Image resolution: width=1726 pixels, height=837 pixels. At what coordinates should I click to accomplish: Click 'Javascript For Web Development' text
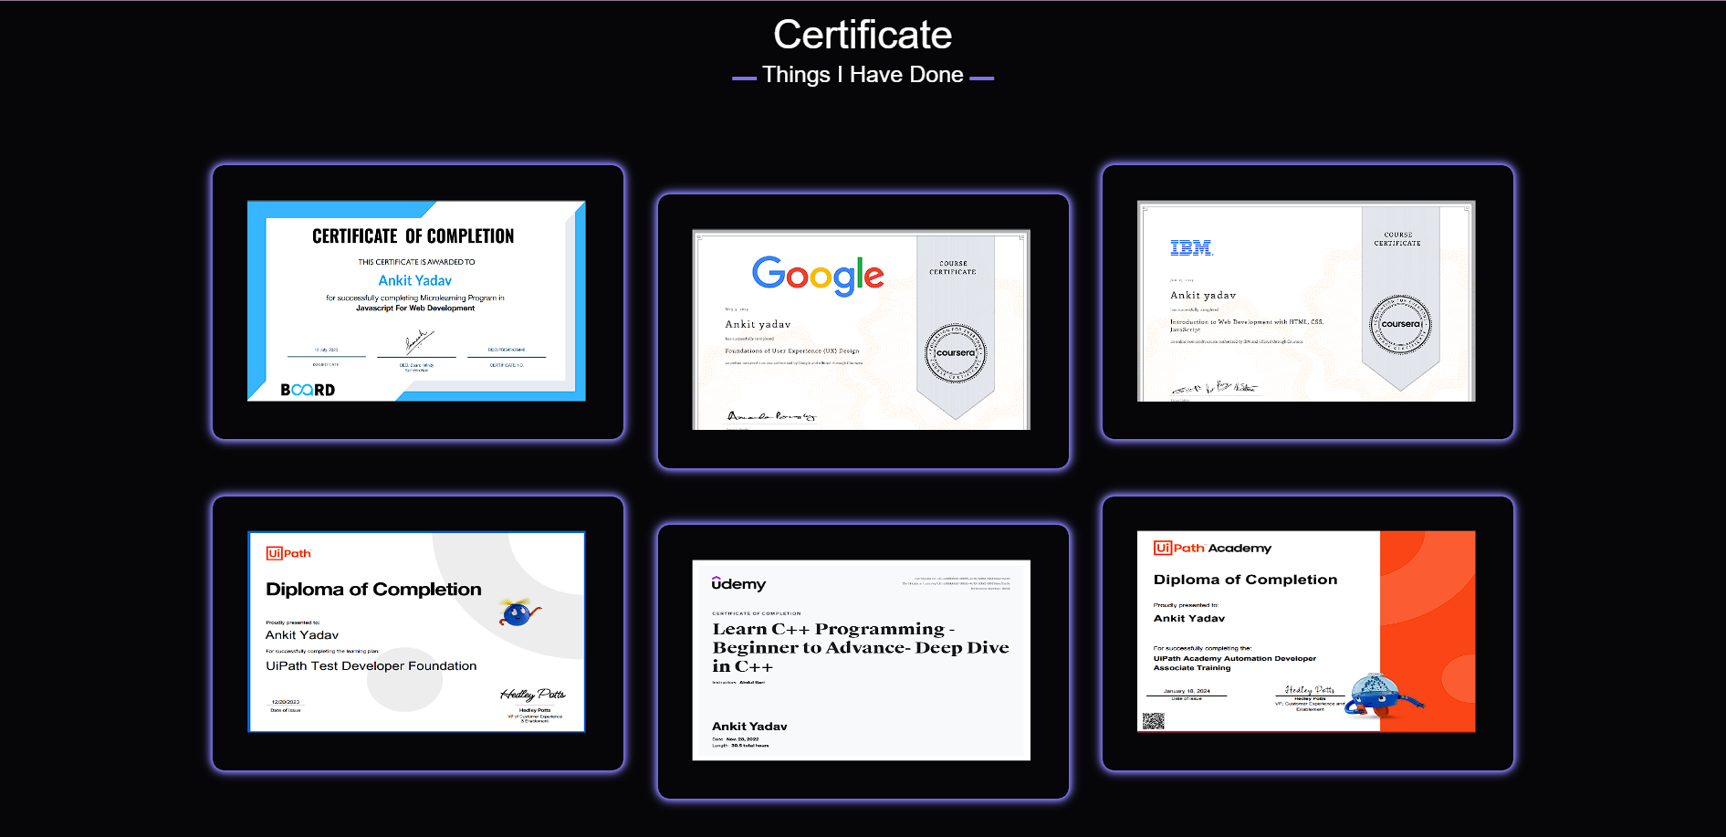[x=415, y=309]
